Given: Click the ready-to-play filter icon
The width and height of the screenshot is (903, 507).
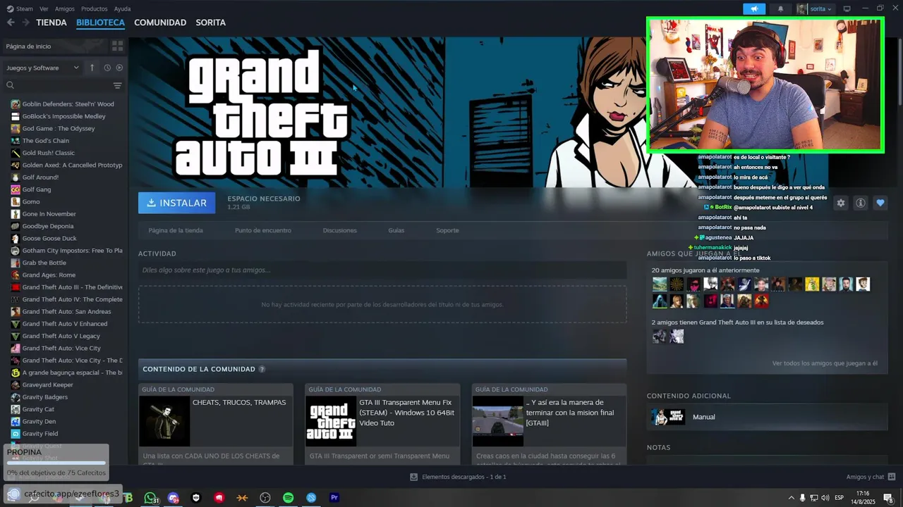Looking at the screenshot, I should point(119,68).
